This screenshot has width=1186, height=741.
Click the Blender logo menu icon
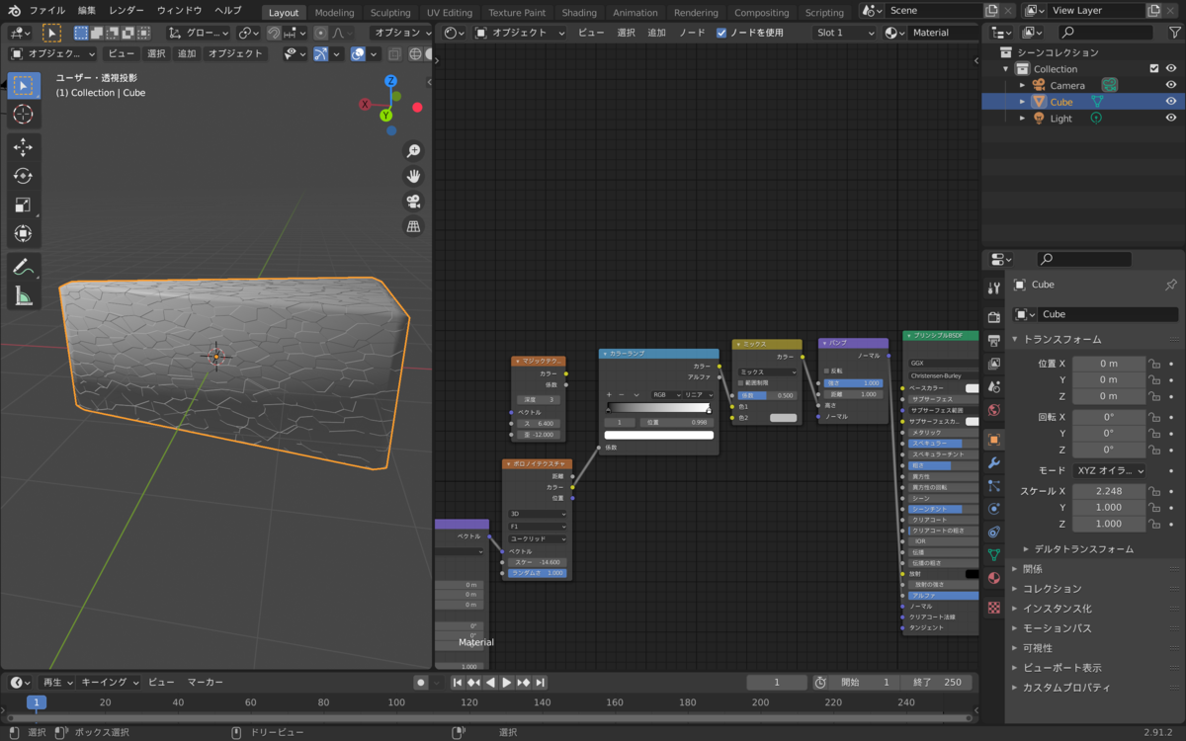coord(14,10)
